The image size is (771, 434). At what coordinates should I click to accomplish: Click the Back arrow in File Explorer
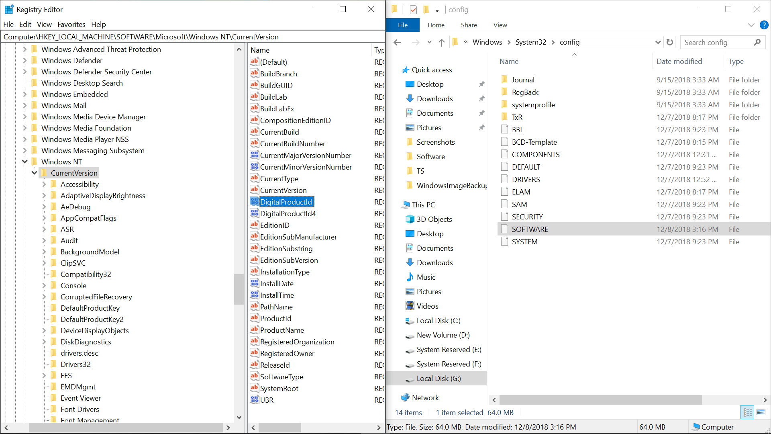(398, 42)
